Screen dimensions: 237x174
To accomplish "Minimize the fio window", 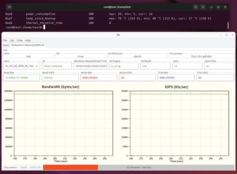I will click(x=221, y=35).
